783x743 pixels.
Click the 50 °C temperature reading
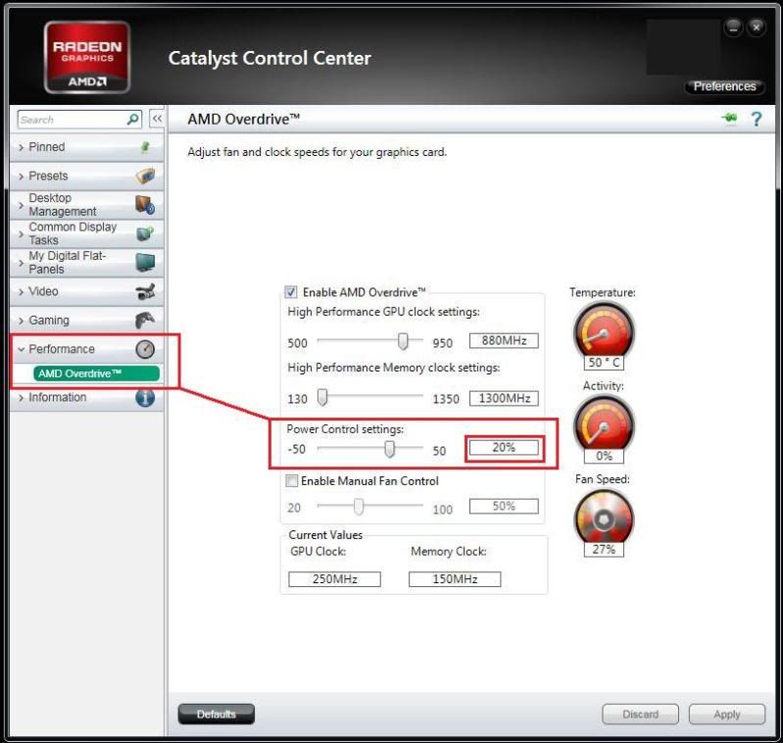coord(604,363)
